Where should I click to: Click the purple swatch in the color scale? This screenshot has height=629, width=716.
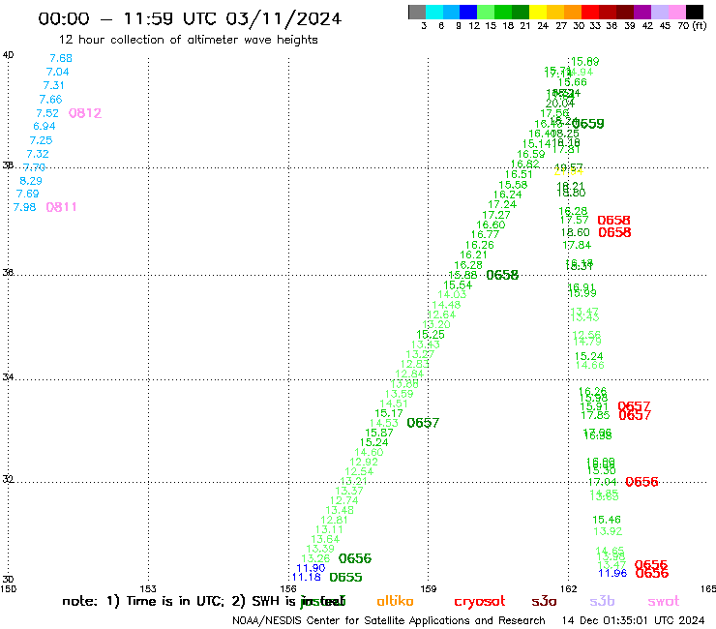click(x=642, y=12)
